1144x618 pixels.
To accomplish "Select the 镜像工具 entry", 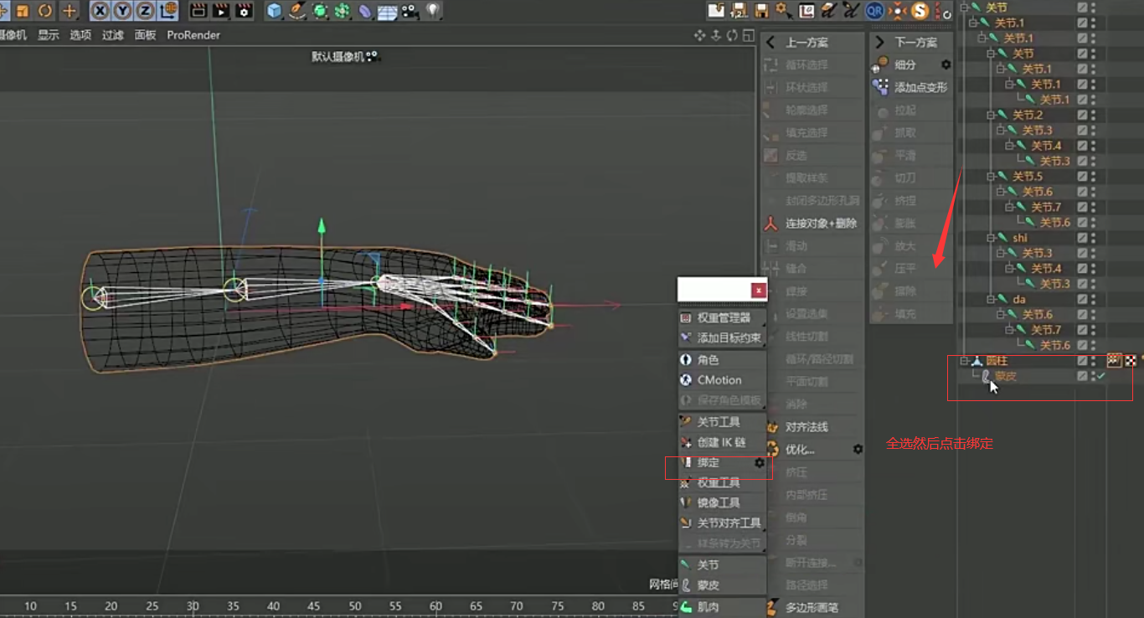I will (x=722, y=503).
